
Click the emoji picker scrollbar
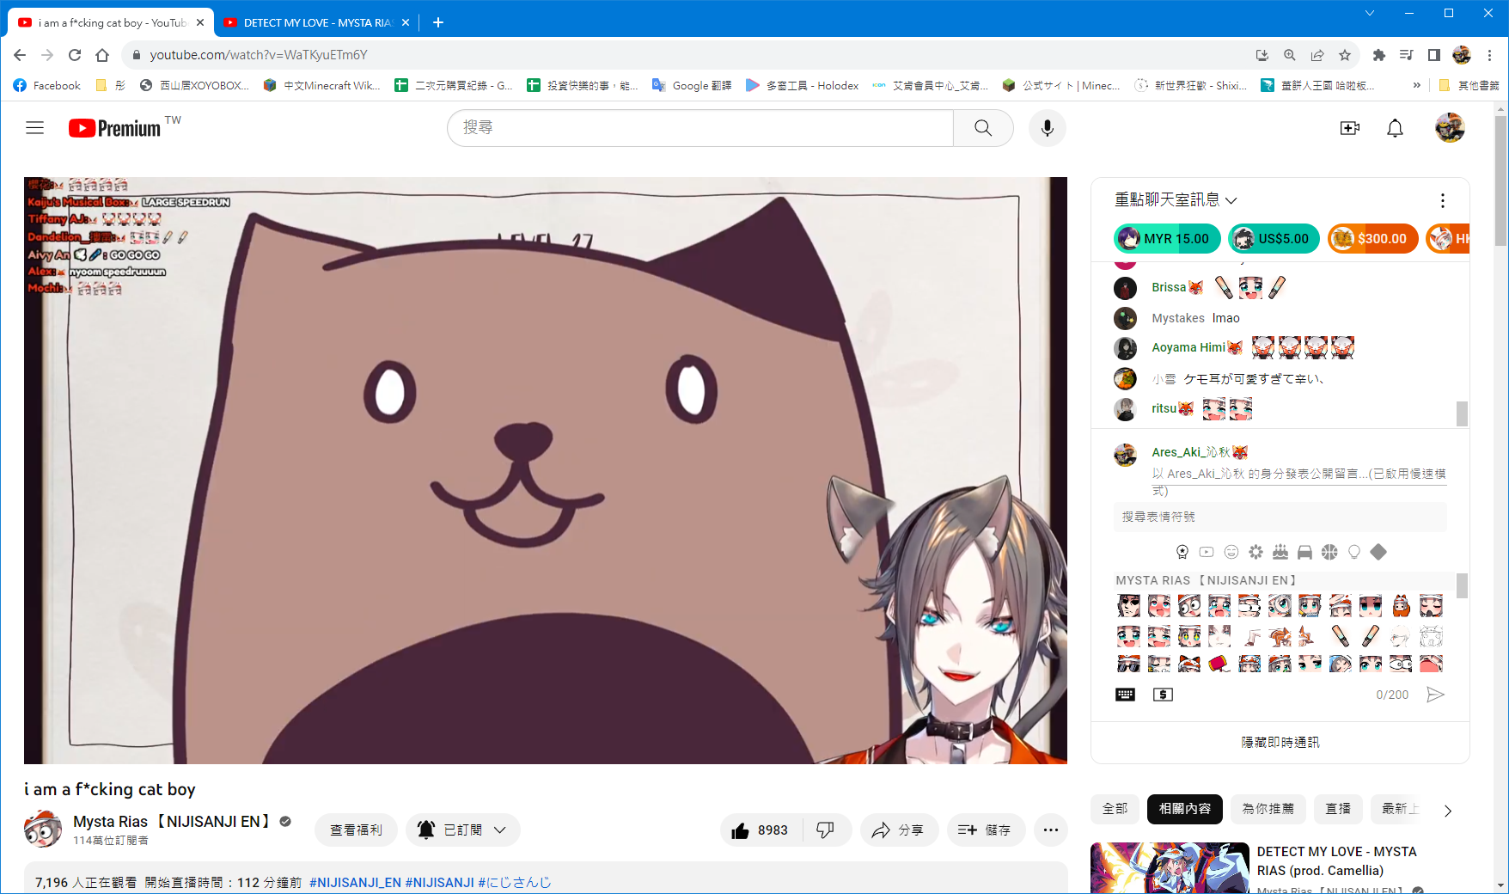[1462, 586]
